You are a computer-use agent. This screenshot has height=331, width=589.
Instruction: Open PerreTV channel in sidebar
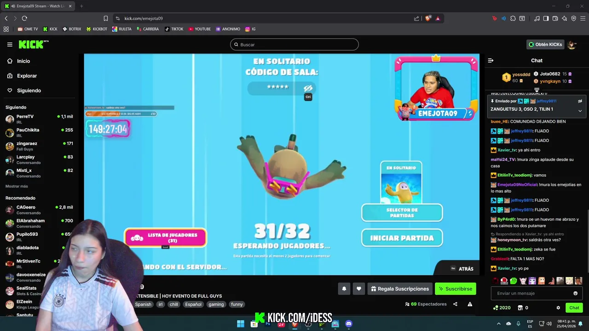tap(40, 119)
